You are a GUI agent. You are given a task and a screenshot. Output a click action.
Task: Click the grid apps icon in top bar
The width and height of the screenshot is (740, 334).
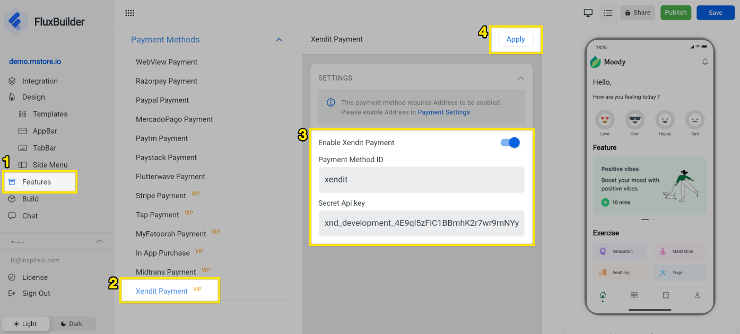[x=129, y=13]
